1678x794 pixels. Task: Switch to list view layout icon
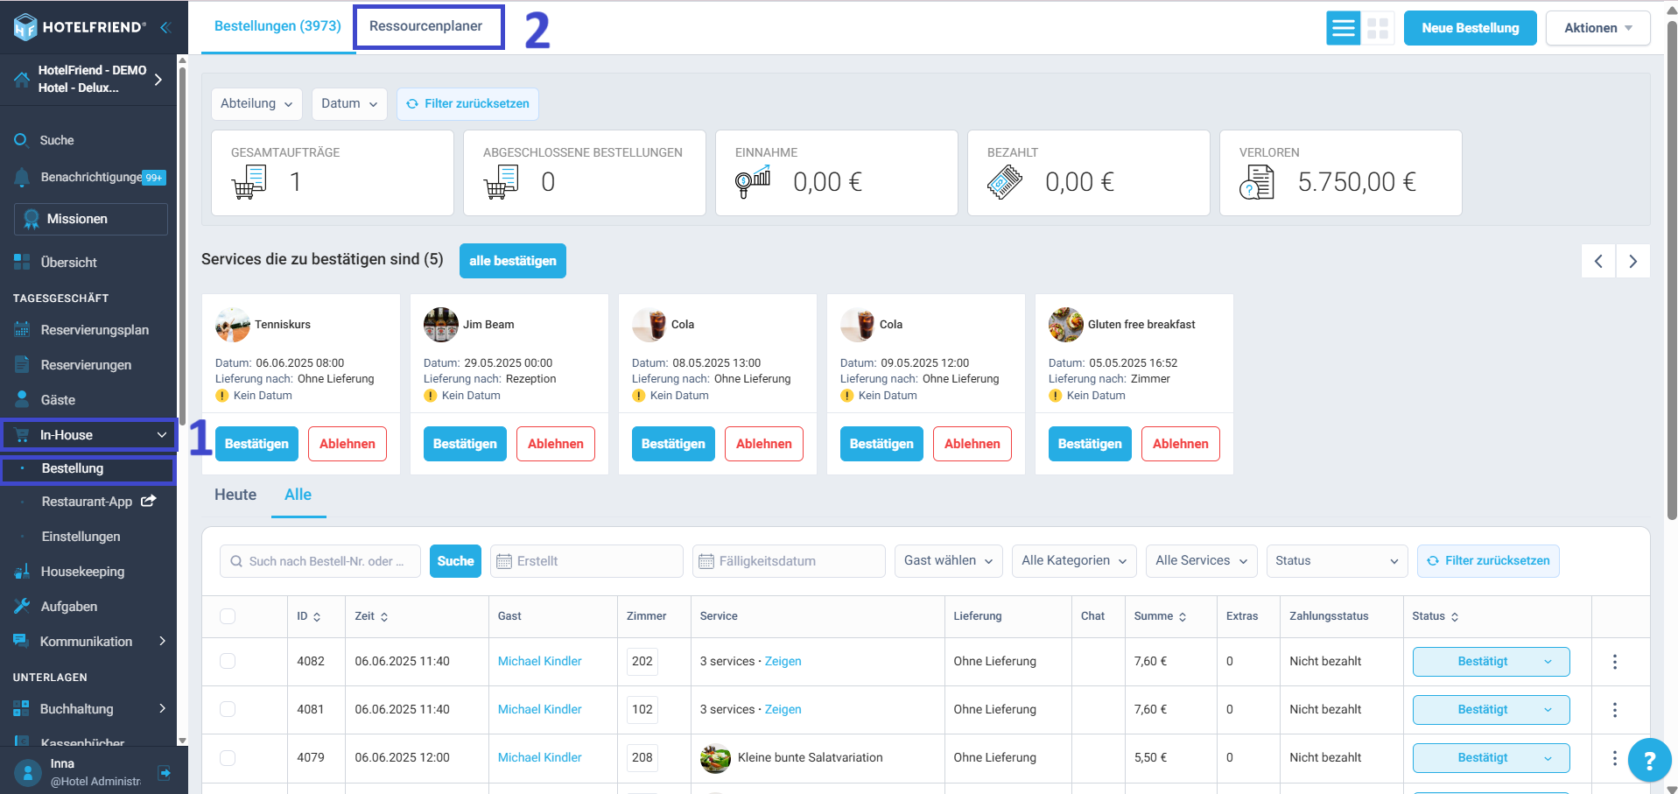pyautogui.click(x=1343, y=28)
